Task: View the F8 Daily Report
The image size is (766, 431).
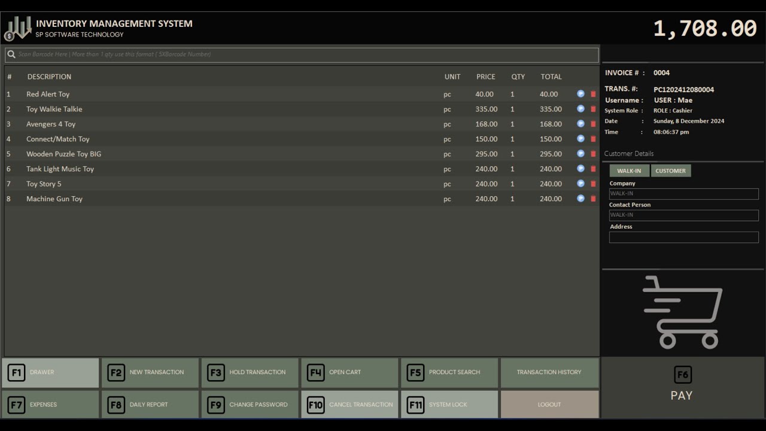Action: 150,405
